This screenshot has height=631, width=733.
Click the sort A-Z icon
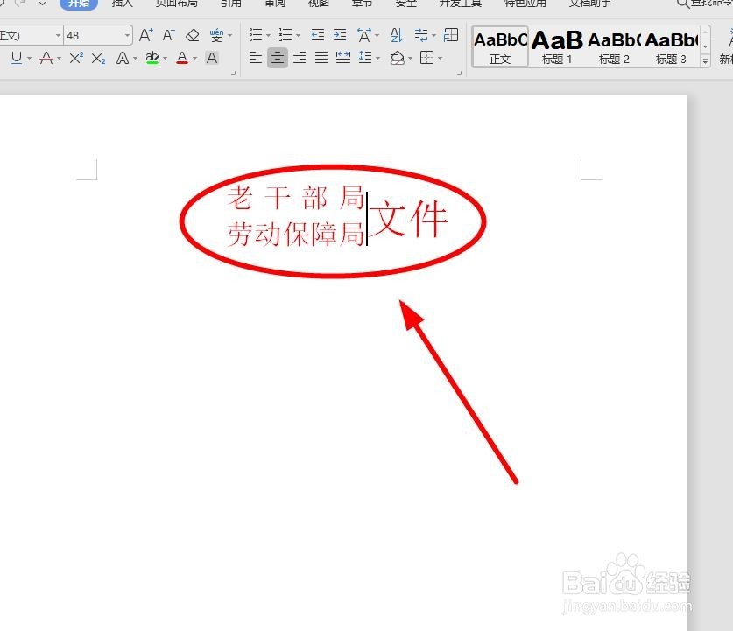[394, 37]
